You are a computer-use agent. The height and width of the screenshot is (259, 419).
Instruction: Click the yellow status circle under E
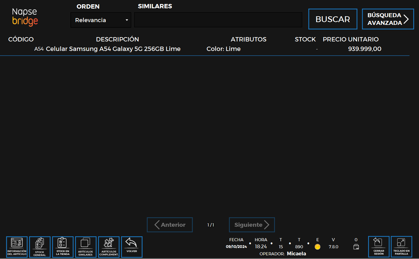click(318, 247)
